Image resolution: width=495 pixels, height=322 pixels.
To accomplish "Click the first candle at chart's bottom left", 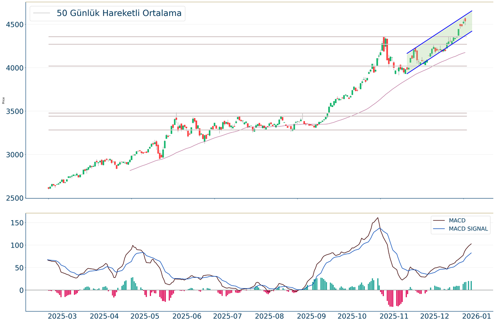I will pyautogui.click(x=49, y=188).
